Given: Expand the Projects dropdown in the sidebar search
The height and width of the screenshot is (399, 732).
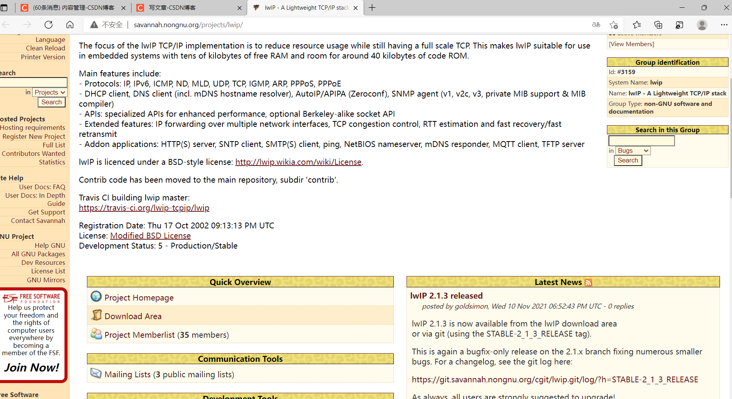Looking at the screenshot, I should 50,92.
